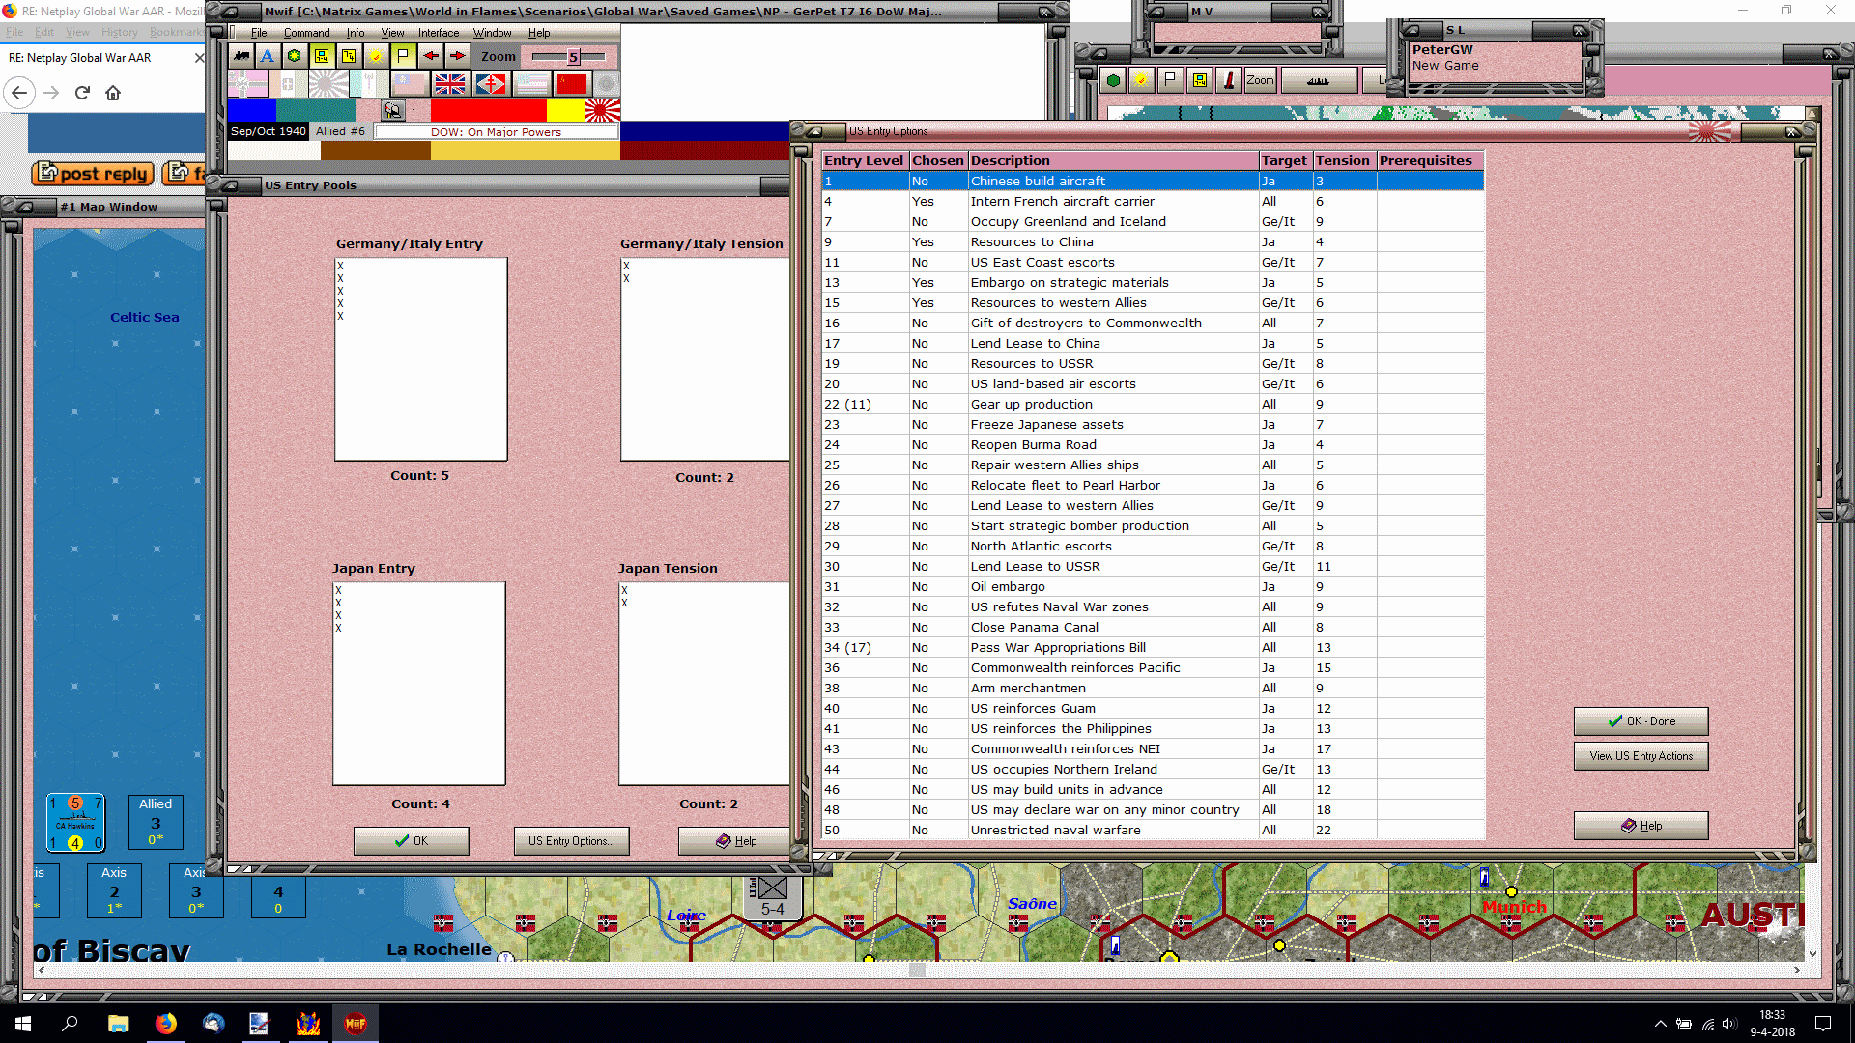1855x1043 pixels.
Task: Click the Prerequisites column header
Action: coord(1430,160)
